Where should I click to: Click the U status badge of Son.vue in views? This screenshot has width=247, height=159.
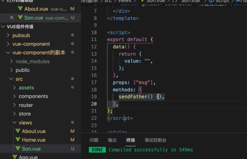(x=73, y=148)
